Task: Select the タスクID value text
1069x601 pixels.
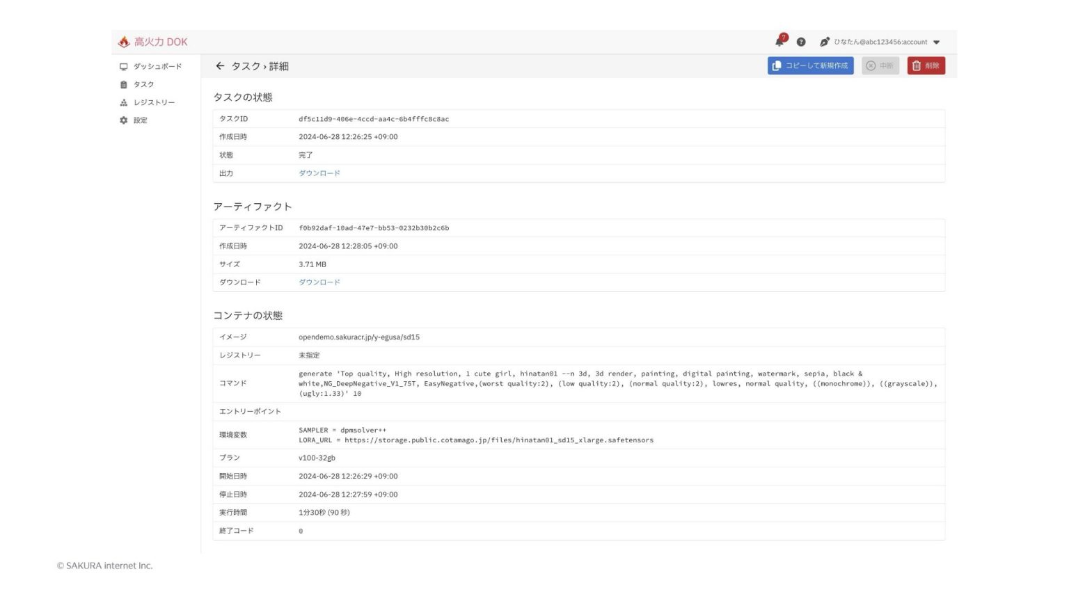Action: (374, 119)
